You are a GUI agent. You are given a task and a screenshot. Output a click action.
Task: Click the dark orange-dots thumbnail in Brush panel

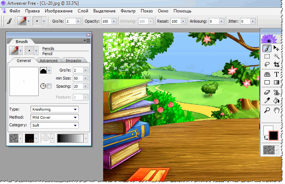point(30,138)
